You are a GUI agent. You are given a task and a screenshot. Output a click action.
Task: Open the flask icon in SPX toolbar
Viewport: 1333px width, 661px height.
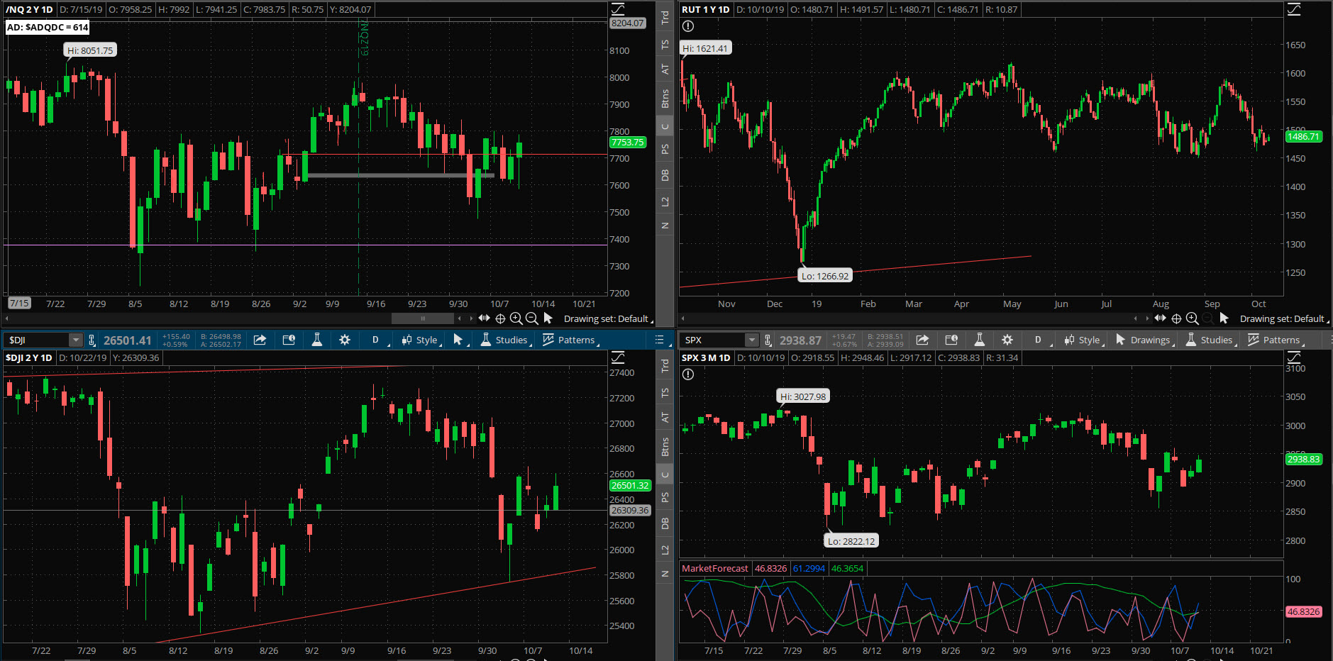point(979,340)
